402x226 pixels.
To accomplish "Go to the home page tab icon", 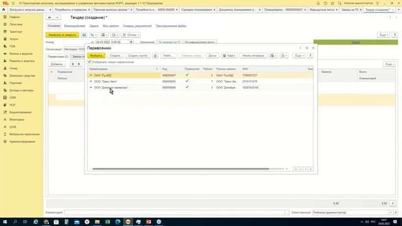I will pos(4,9).
